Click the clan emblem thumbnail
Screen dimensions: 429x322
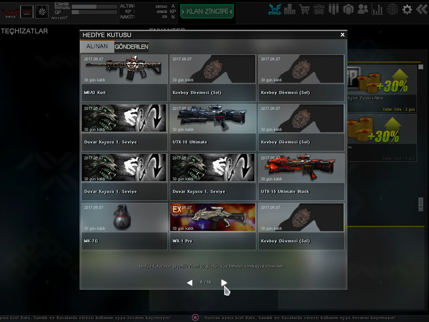click(27, 12)
